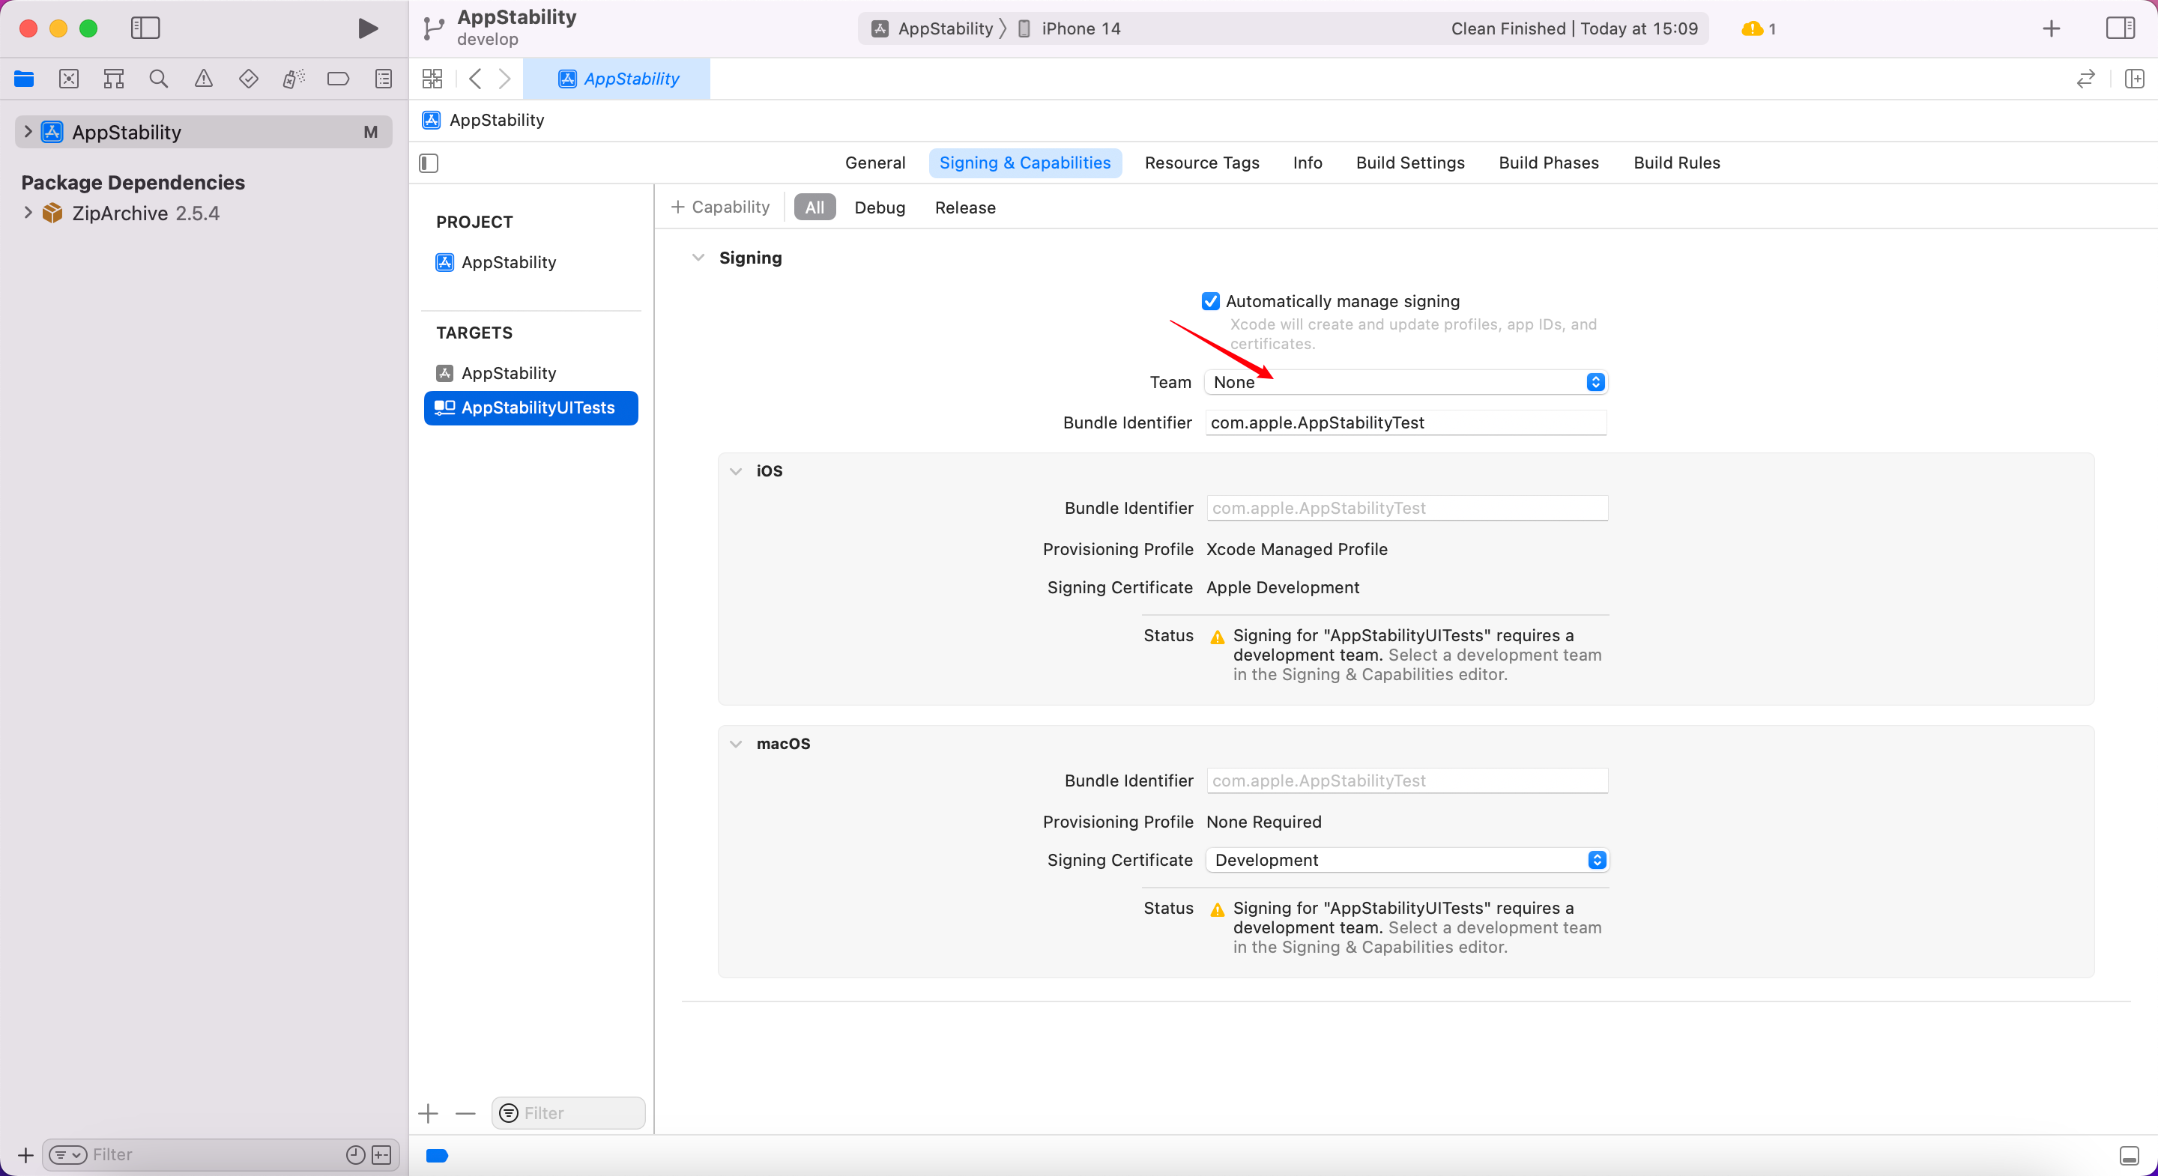This screenshot has width=2158, height=1176.
Task: Toggle source control status filter
Action: click(381, 1155)
